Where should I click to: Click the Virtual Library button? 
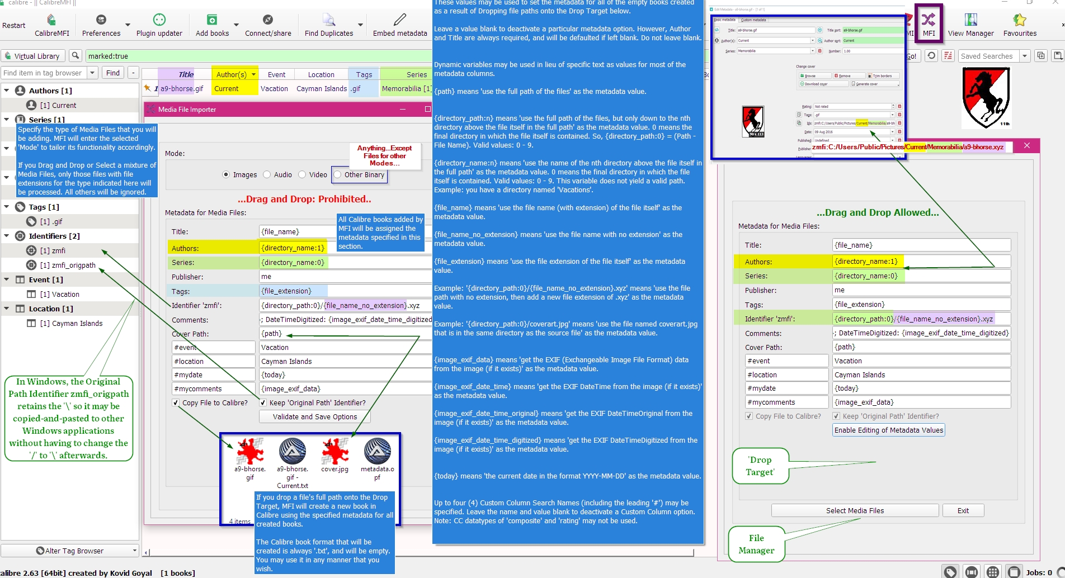(32, 56)
